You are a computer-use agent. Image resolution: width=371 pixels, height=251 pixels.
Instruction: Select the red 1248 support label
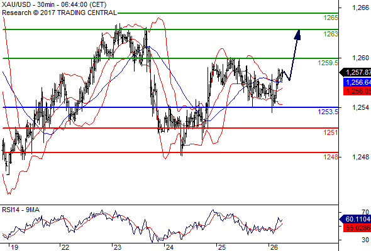(331, 157)
